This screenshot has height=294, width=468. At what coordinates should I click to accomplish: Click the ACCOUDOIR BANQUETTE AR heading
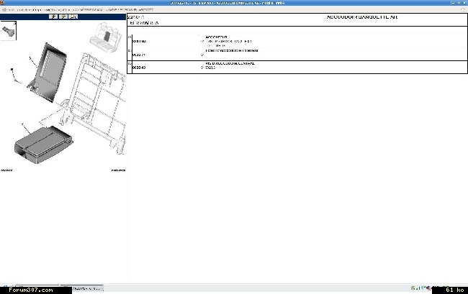click(362, 17)
